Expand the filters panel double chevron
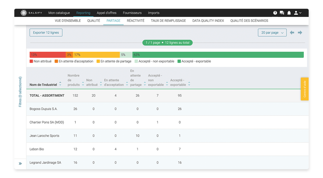 [x=20, y=164]
